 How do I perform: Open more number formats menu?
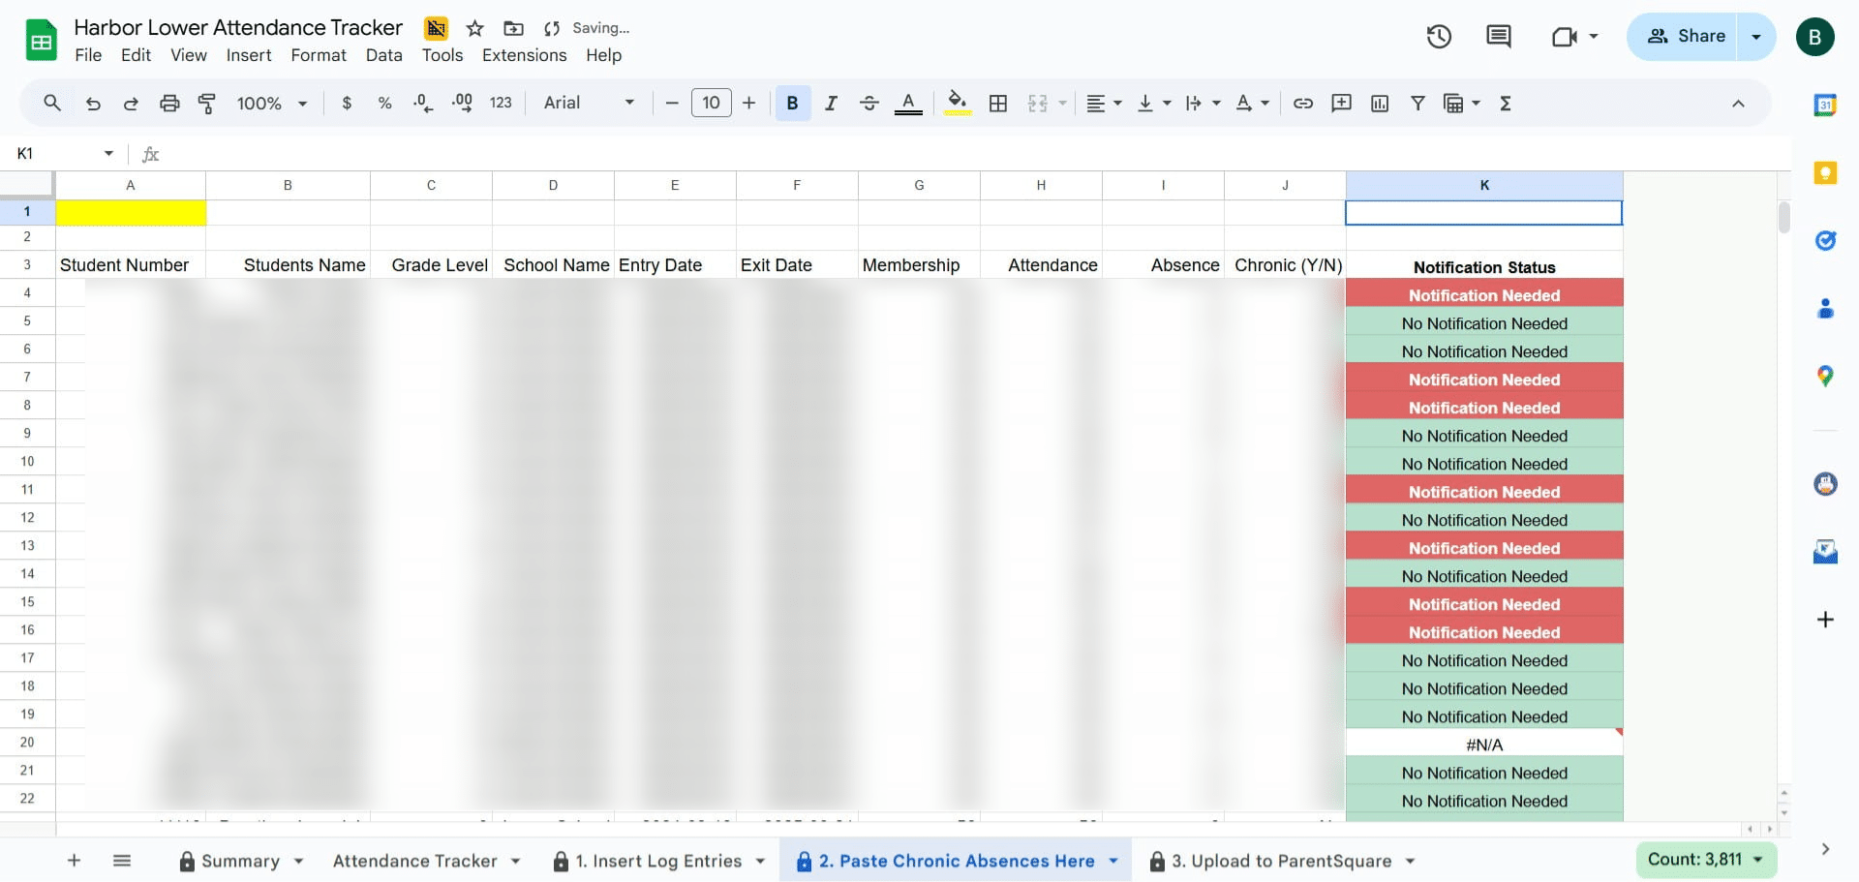coord(501,103)
